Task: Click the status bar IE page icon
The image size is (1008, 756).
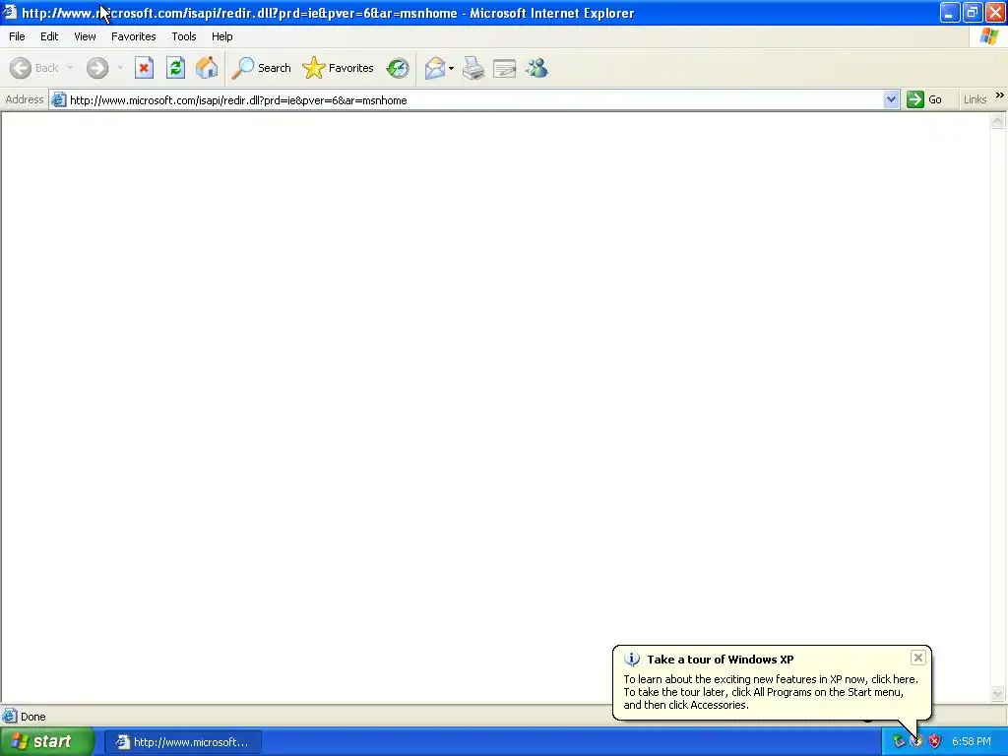Action: 10,716
